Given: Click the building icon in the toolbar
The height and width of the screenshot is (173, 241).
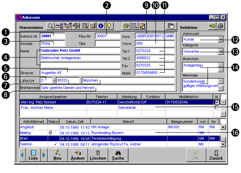Looking at the screenshot, I should click(x=92, y=26).
